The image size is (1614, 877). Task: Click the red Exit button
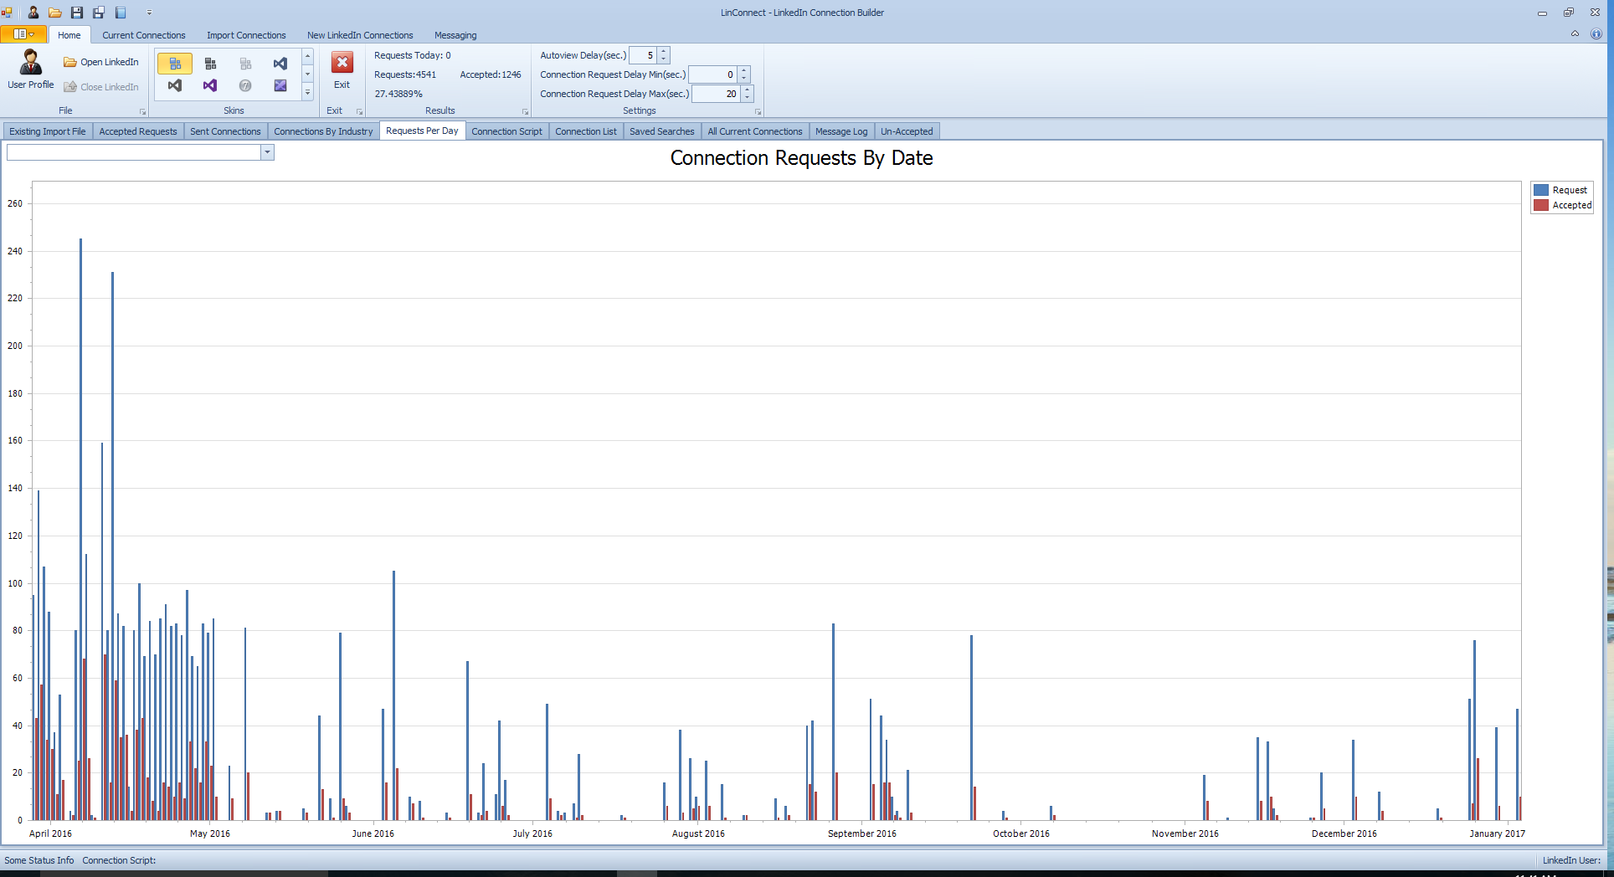point(342,70)
